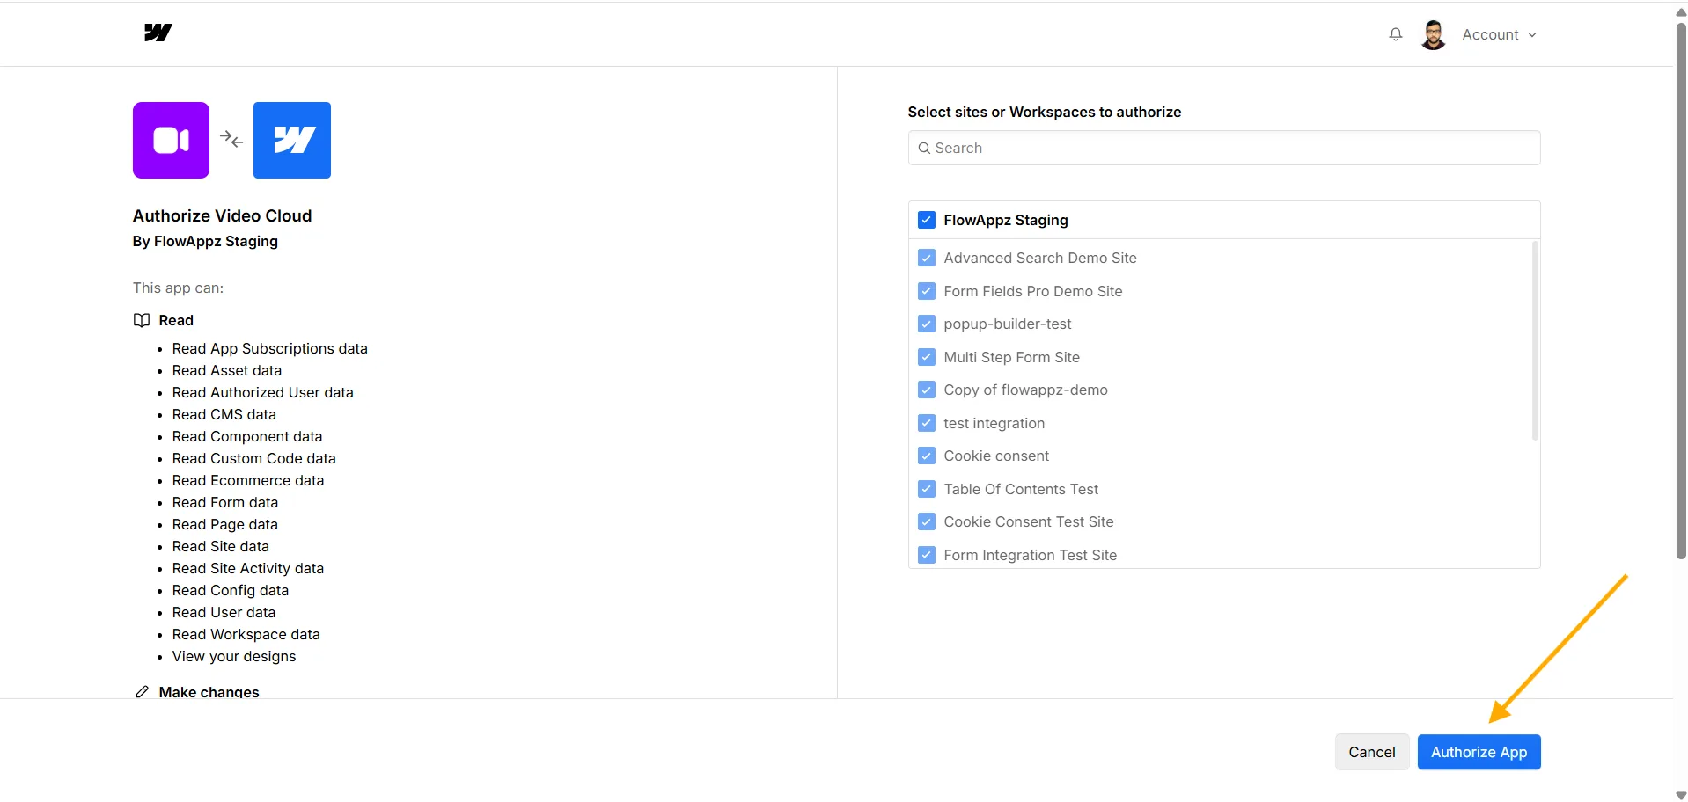
Task: Click the Cancel button
Action: 1372,752
